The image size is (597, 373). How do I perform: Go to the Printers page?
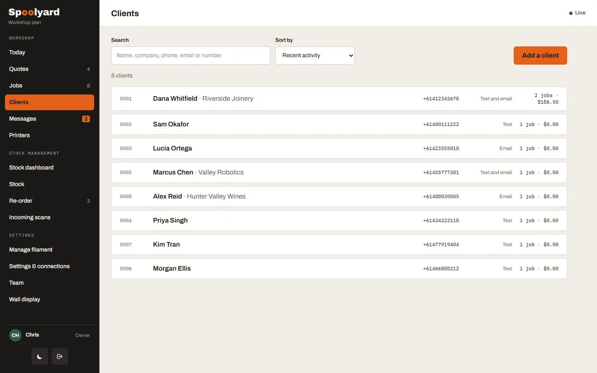pyautogui.click(x=49, y=135)
